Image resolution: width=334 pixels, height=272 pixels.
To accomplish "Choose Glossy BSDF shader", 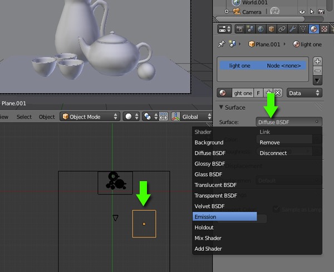I will [x=210, y=164].
